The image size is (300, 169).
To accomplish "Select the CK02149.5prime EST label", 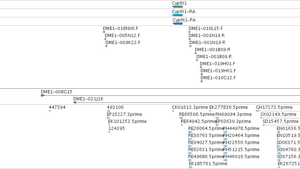I will (x=278, y=114).
